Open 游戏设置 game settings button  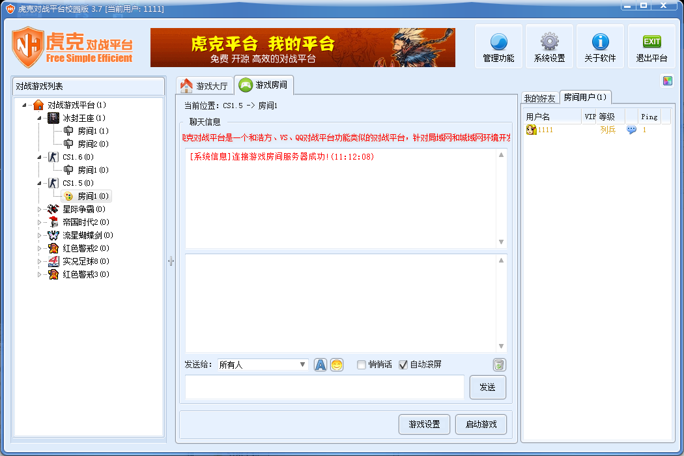coord(424,424)
